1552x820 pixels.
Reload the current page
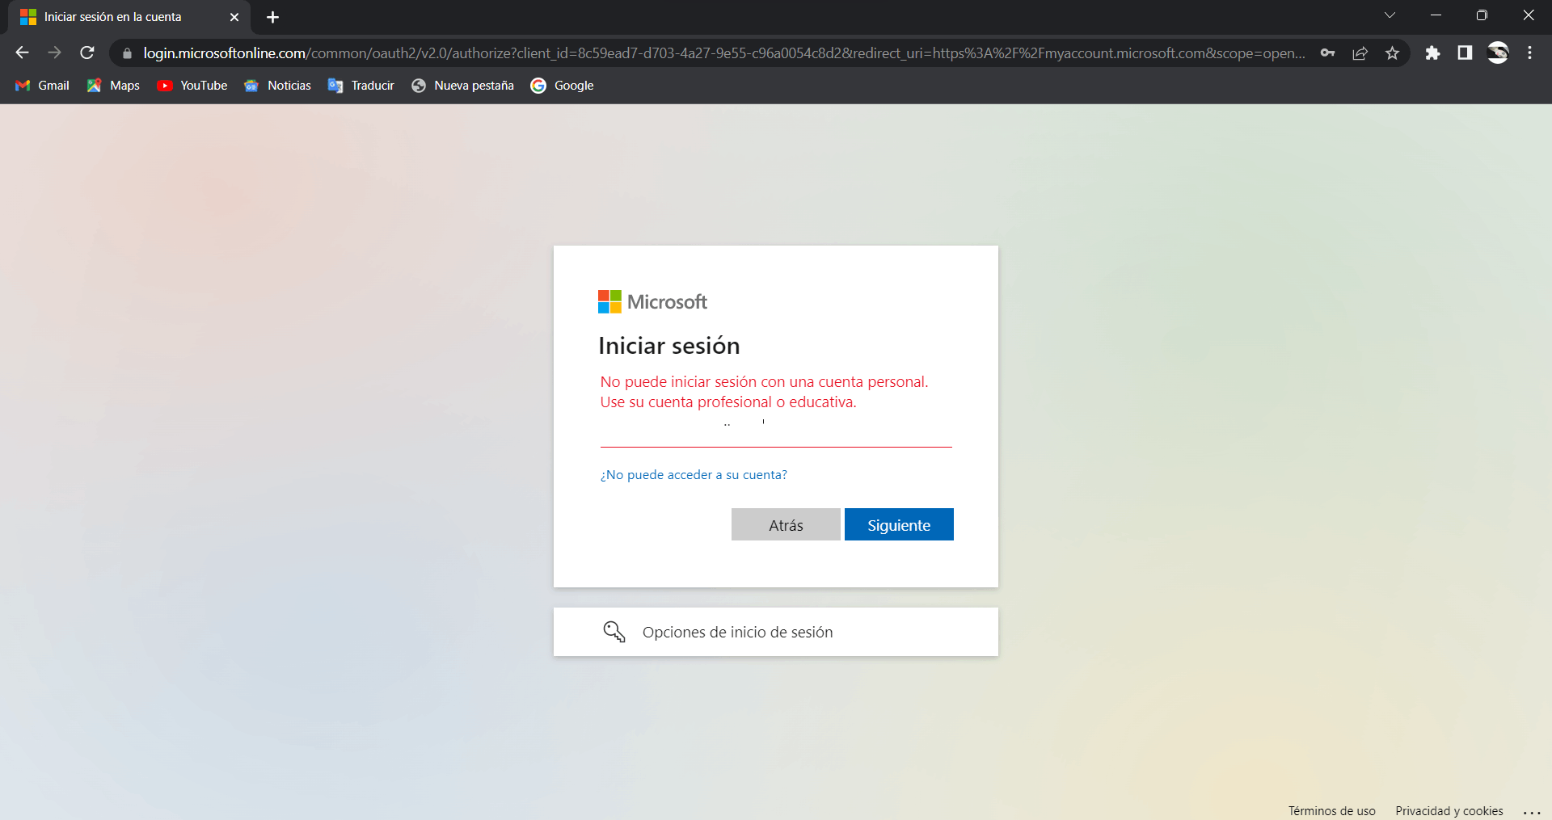tap(87, 53)
